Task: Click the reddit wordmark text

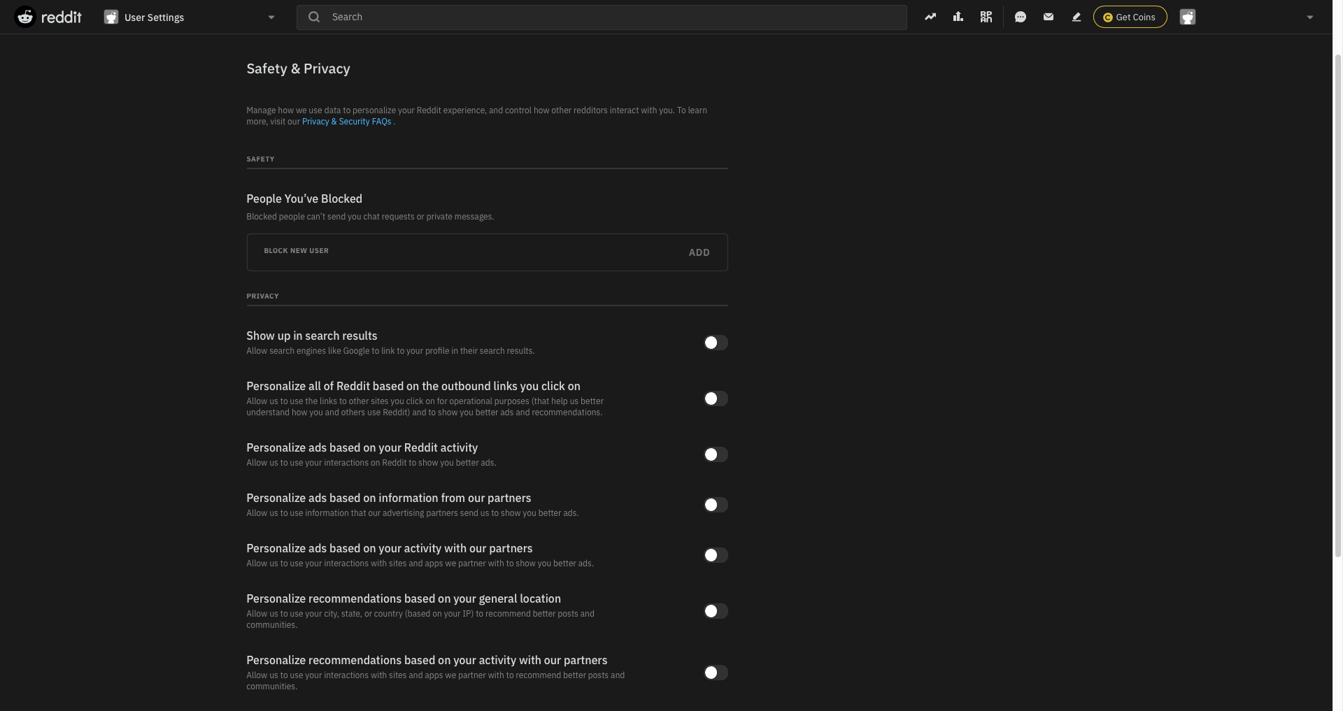Action: pyautogui.click(x=62, y=17)
